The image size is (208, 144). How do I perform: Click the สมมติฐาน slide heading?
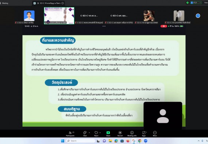(x=72, y=109)
